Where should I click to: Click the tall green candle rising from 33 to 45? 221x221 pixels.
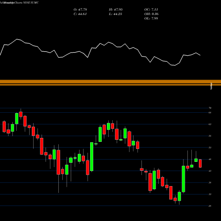[x=183, y=179]
